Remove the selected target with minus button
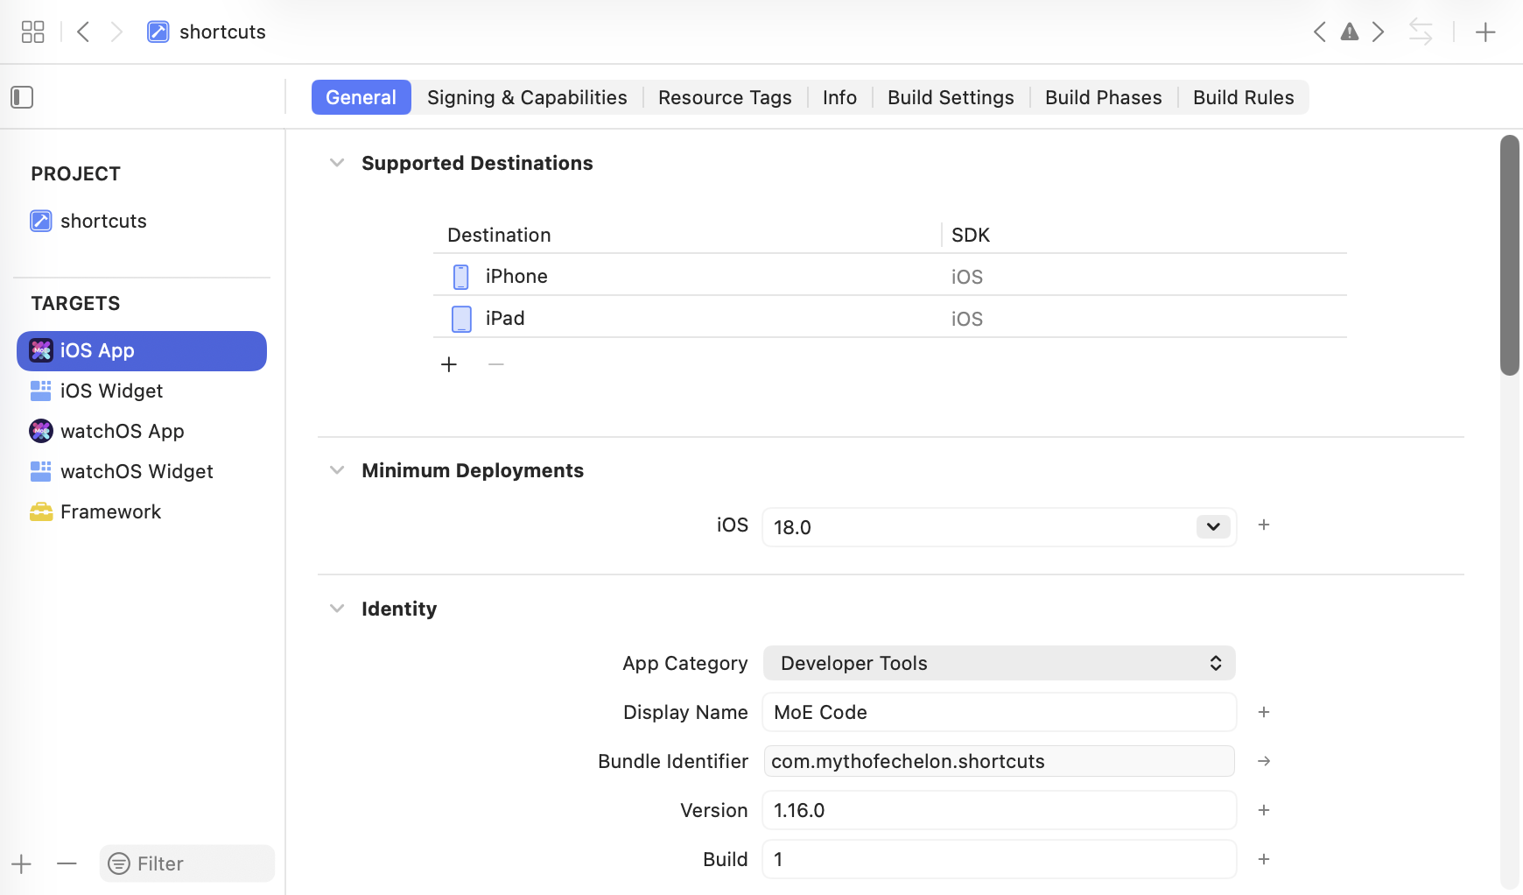This screenshot has width=1523, height=895. (67, 864)
